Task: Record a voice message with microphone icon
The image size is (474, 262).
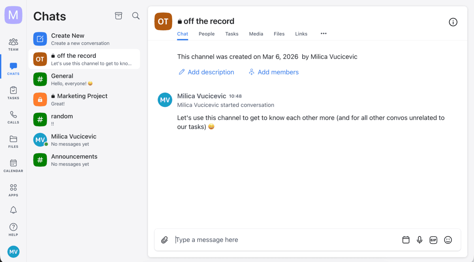Action: tap(419, 240)
